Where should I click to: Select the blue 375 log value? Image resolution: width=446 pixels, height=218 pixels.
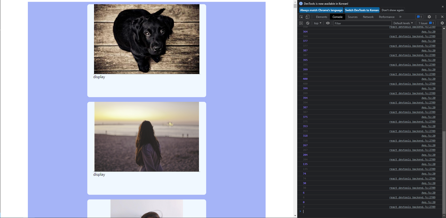(x=305, y=117)
